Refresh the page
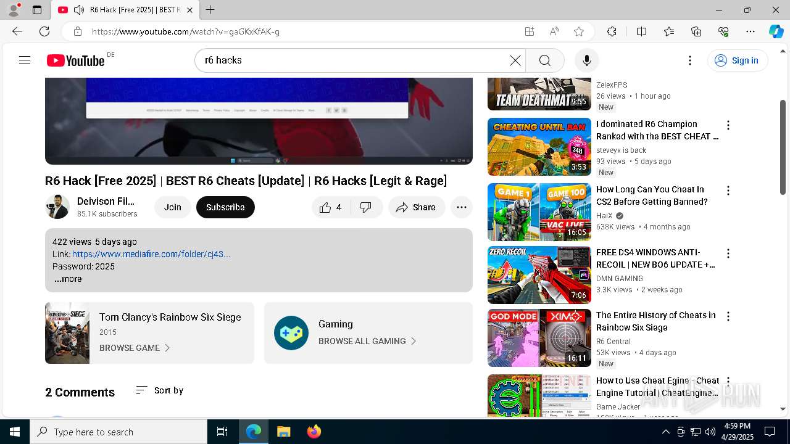 click(44, 31)
